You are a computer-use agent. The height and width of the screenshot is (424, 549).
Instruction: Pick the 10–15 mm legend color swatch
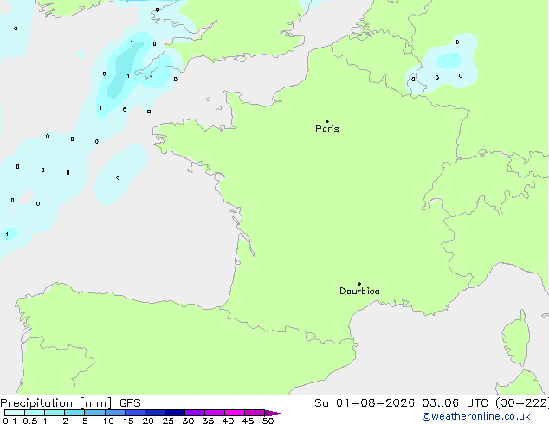pyautogui.click(x=115, y=413)
